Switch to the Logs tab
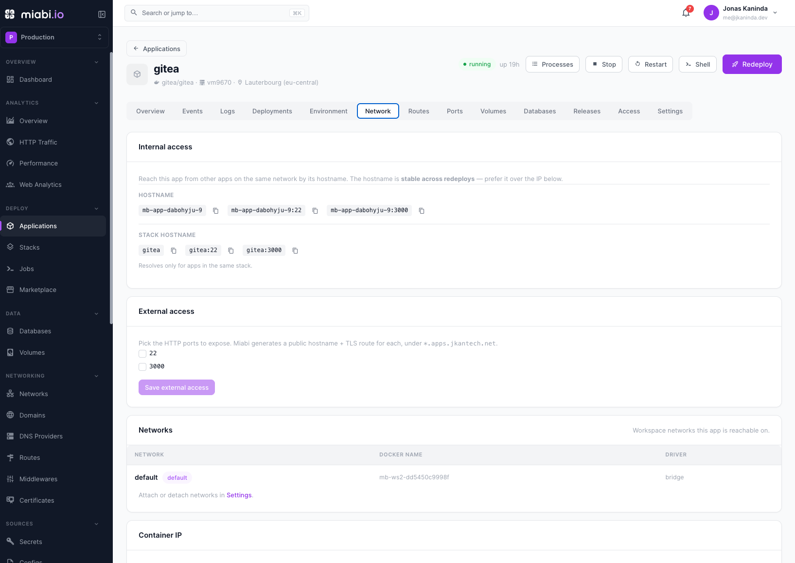 [228, 111]
